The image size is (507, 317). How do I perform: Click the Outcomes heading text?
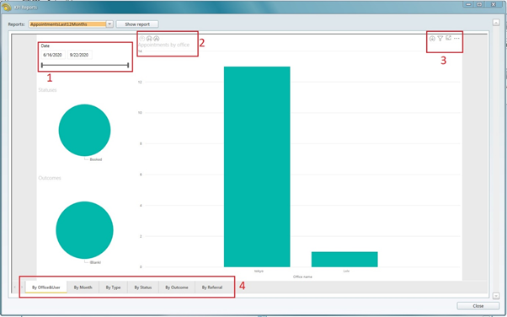(x=50, y=178)
